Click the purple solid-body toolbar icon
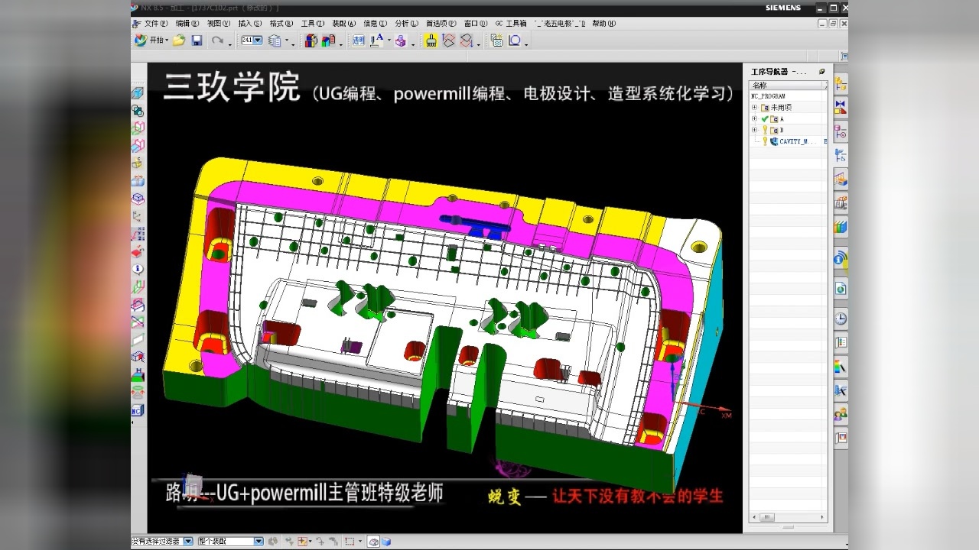979x550 pixels. click(400, 40)
